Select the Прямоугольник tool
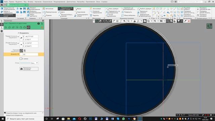Viewport: 215px width, 121px height. tap(50, 12)
